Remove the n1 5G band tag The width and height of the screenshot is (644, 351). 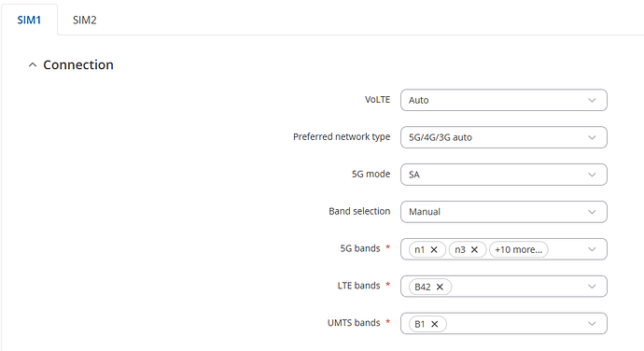[434, 249]
